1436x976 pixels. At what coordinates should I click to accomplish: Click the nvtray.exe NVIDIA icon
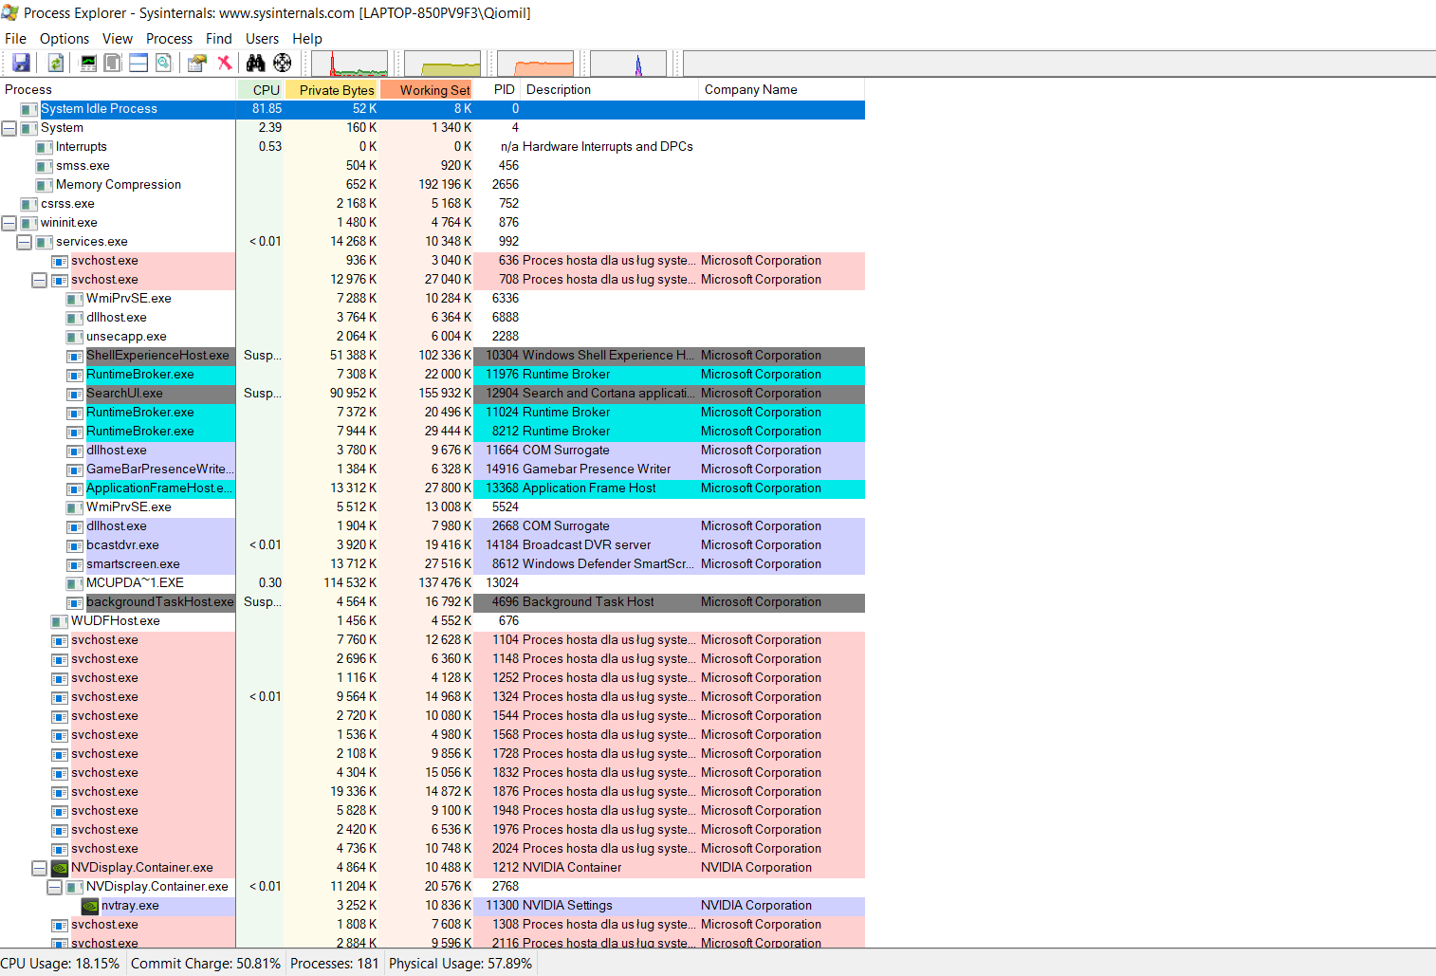click(x=90, y=906)
